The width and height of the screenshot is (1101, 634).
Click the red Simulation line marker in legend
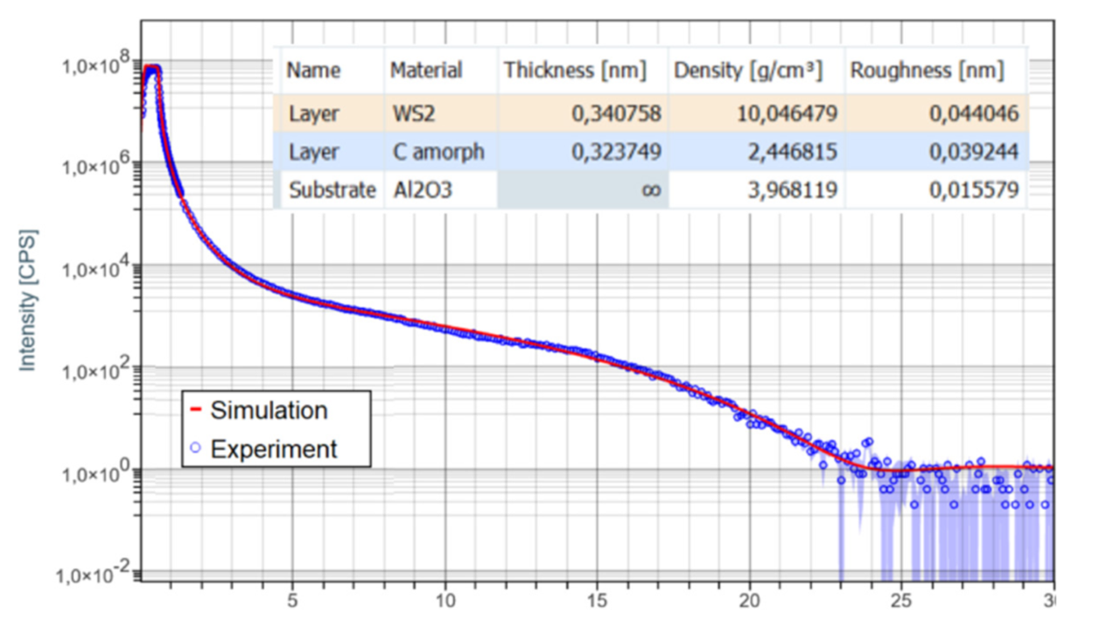coord(195,410)
